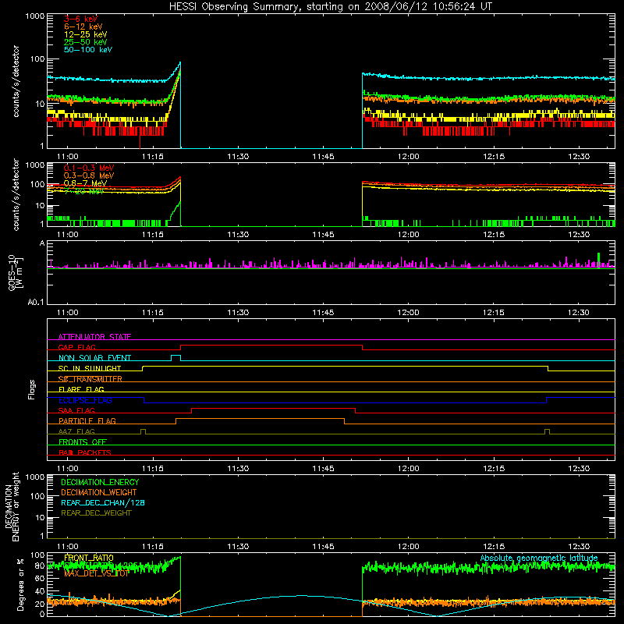Click the HESSI Observing Summary title text
The image size is (624, 624).
click(x=330, y=7)
